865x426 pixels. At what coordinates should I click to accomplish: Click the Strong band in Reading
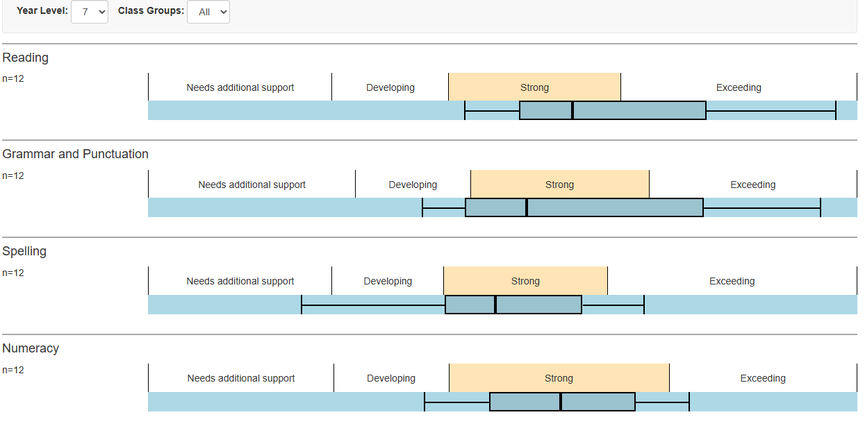point(534,87)
